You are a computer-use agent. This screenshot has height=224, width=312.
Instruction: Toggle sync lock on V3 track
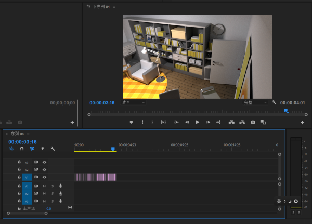click(36, 162)
